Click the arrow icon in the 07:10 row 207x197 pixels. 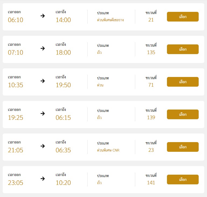point(43,48)
